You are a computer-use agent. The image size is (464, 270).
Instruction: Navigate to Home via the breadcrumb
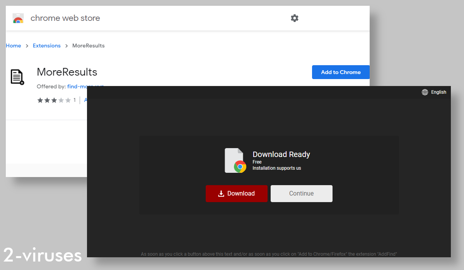[x=13, y=46]
